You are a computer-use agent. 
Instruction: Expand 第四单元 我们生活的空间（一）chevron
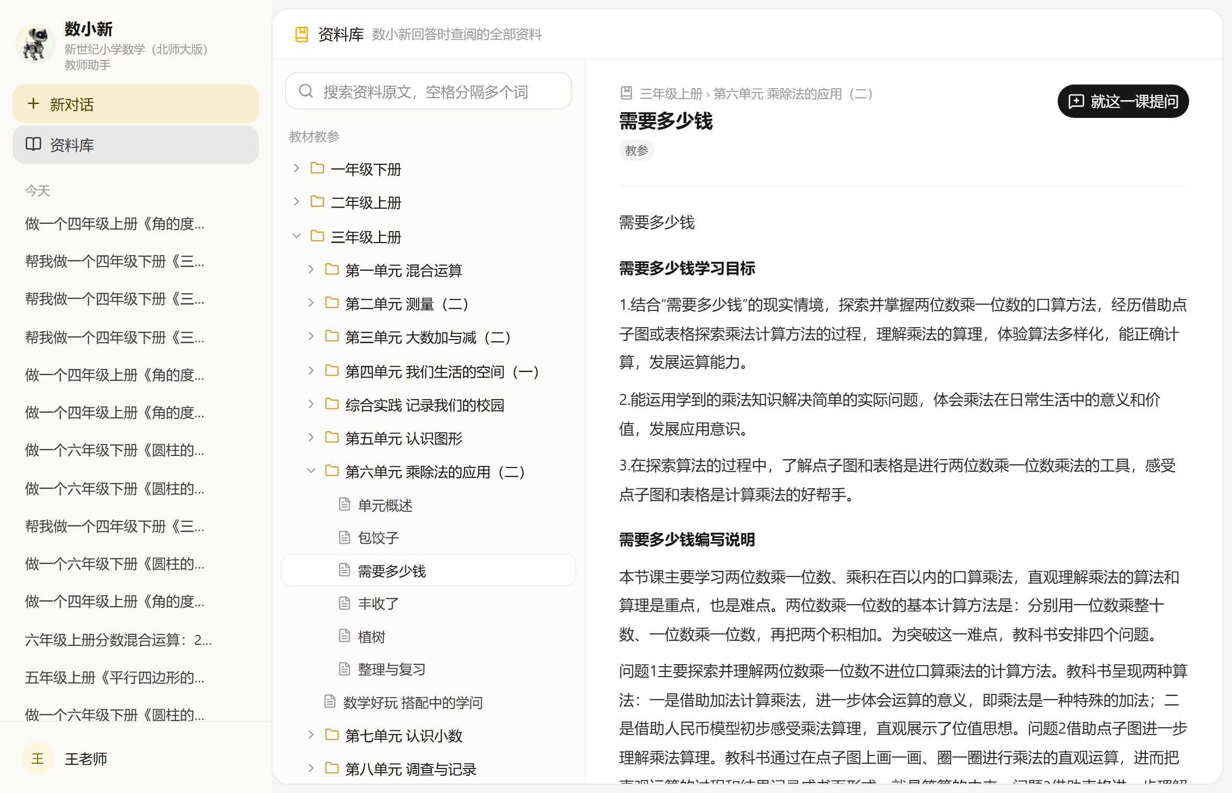point(311,370)
